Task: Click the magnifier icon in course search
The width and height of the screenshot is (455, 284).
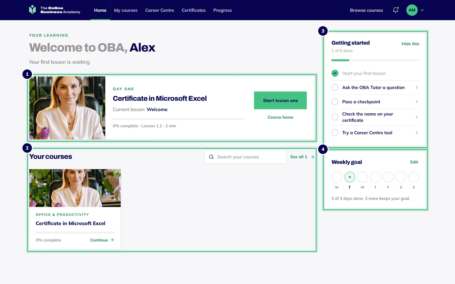Action: 211,157
